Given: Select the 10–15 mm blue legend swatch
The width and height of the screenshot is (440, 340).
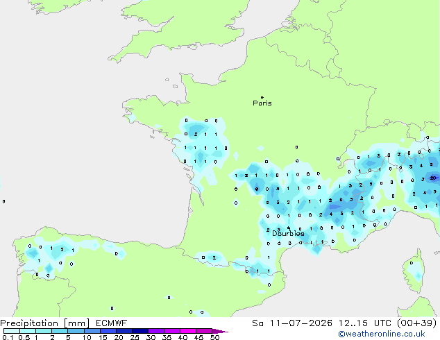Looking at the screenshot, I should pos(92,331).
